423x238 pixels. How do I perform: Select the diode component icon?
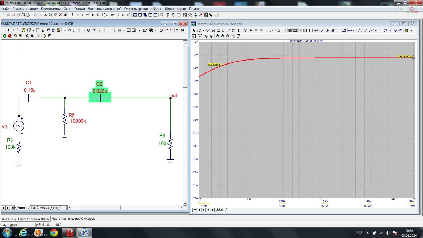pos(93,15)
